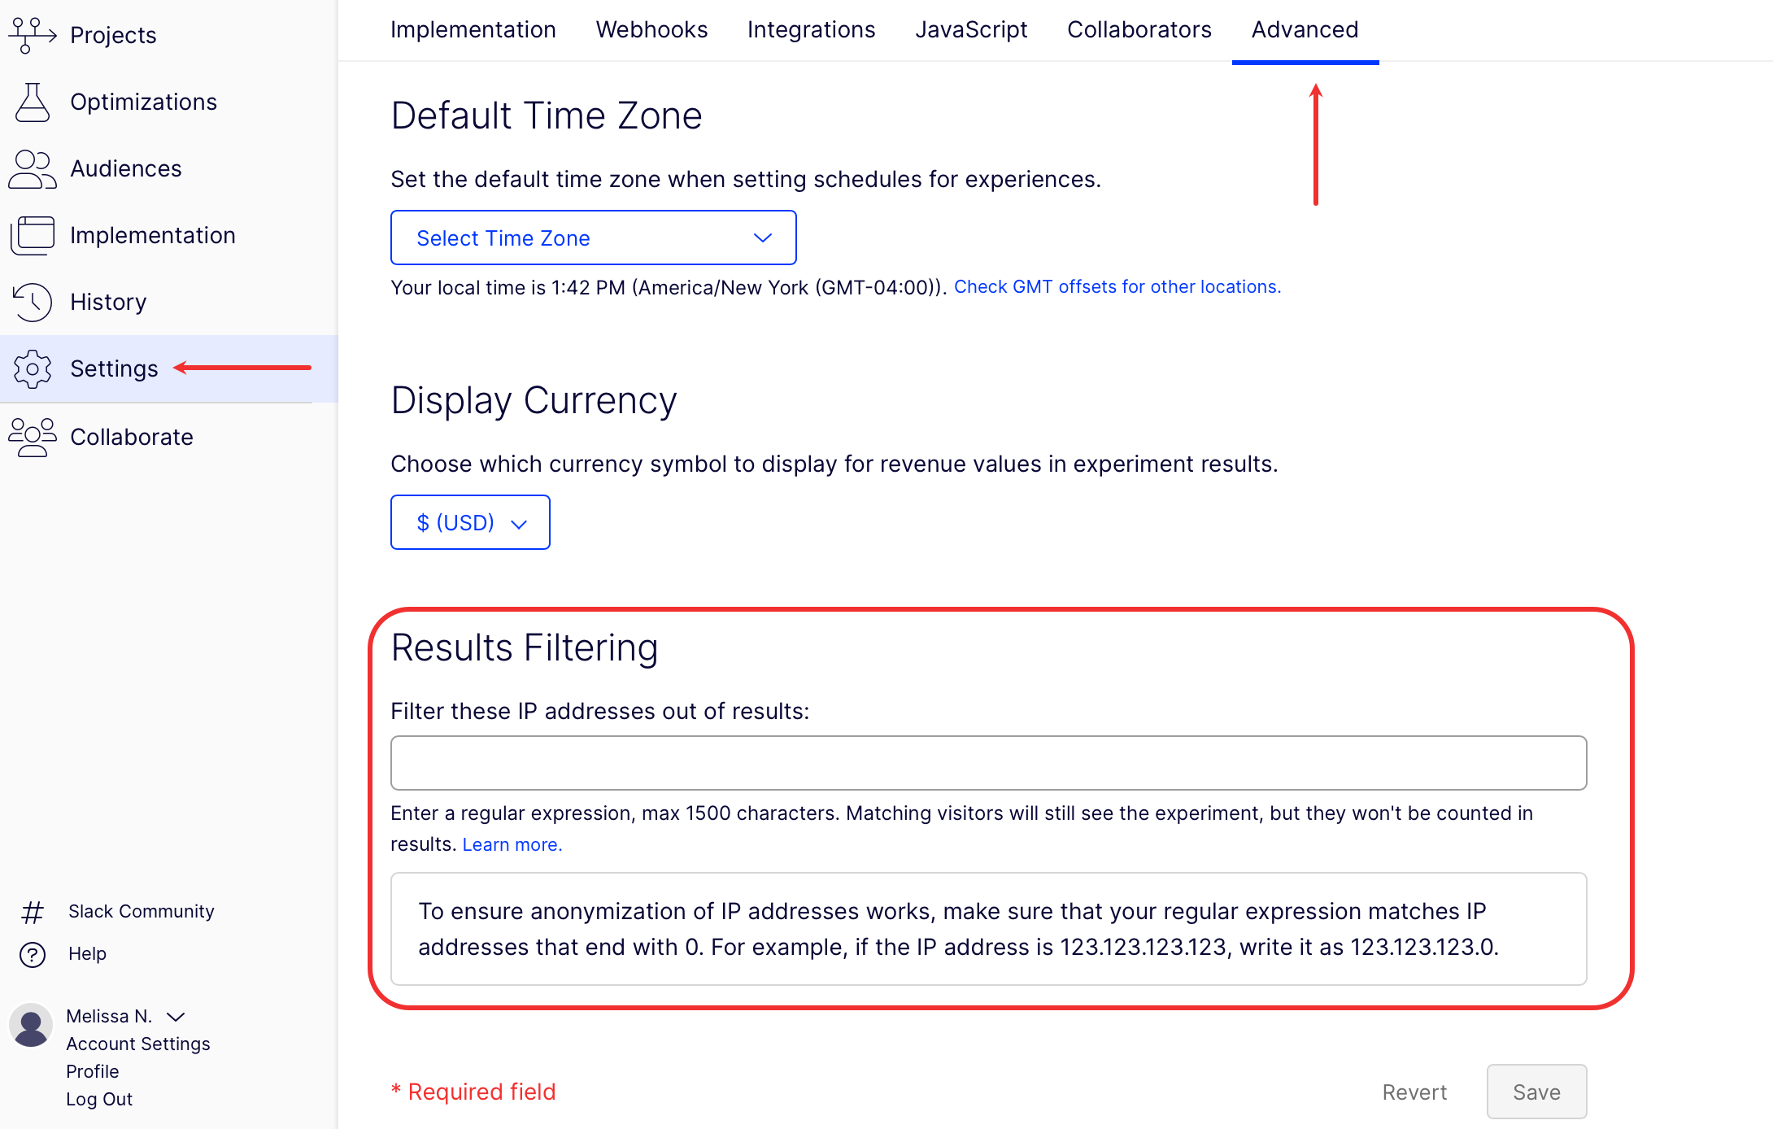Viewport: 1773px width, 1129px height.
Task: Click the Implementation window icon
Action: (33, 236)
